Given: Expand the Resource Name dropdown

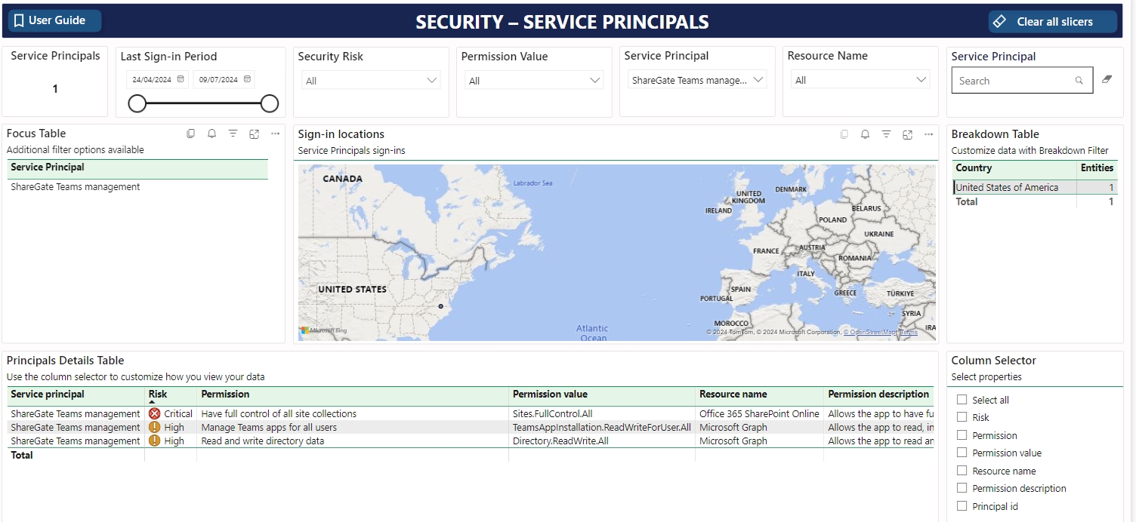Looking at the screenshot, I should coord(860,80).
